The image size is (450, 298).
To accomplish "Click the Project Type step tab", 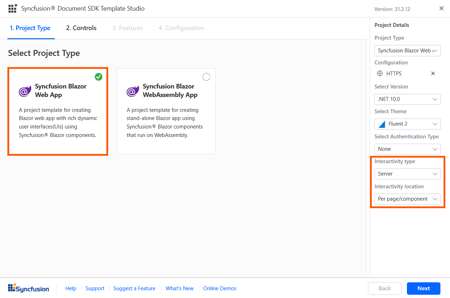I will 30,28.
